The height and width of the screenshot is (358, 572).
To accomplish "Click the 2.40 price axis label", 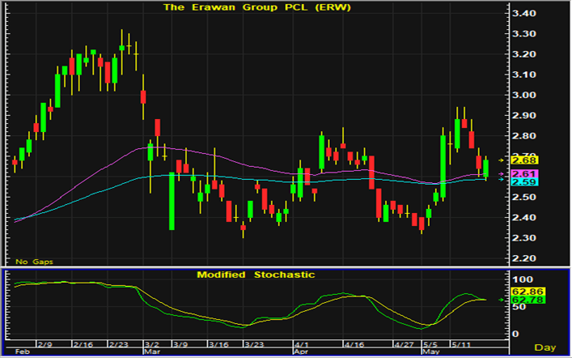I will coord(524,218).
